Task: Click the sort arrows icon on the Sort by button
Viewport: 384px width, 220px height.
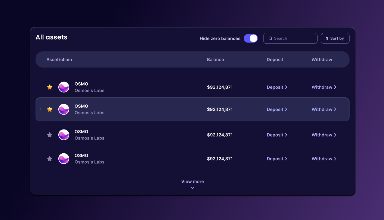Action: (x=327, y=38)
